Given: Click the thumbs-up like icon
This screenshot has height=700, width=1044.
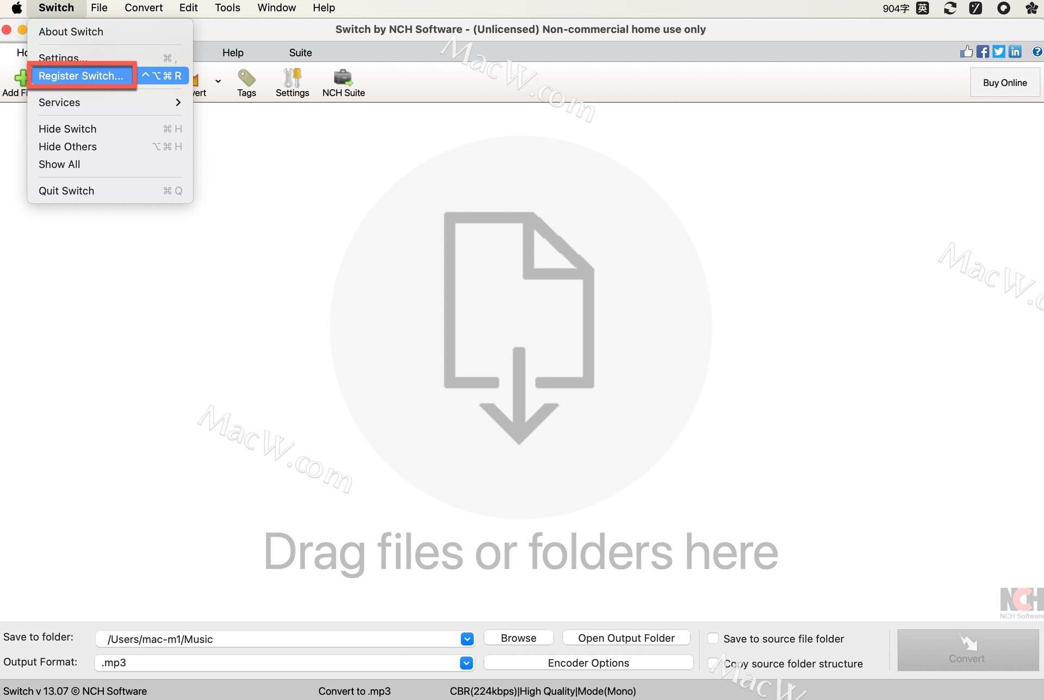Looking at the screenshot, I should [966, 52].
